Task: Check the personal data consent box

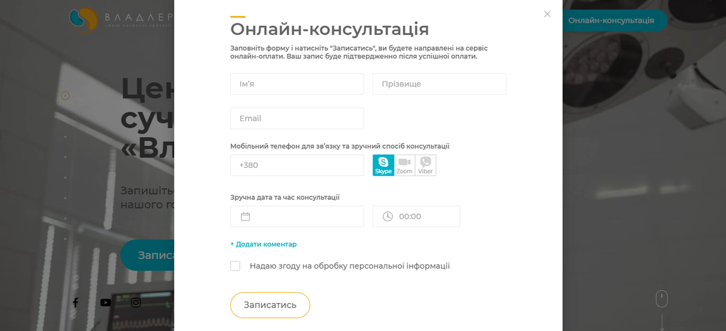Action: point(235,266)
